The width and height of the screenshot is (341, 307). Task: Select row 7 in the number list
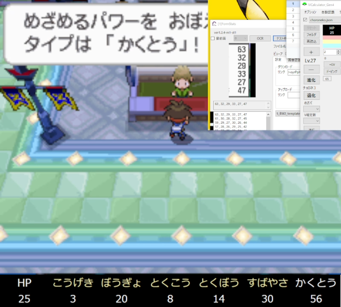293,41
